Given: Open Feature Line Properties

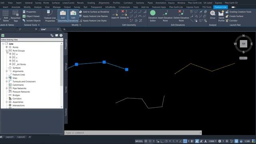Looking at the screenshot, I should point(50,16).
